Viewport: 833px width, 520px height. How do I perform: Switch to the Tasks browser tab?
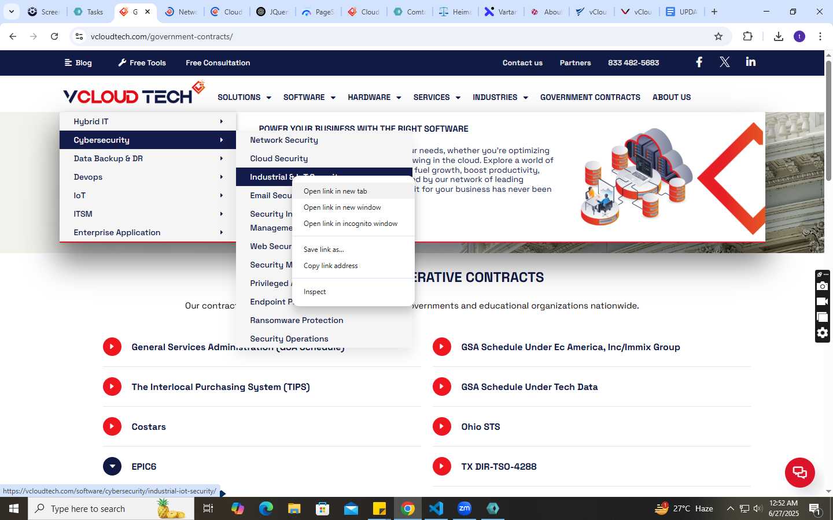89,12
